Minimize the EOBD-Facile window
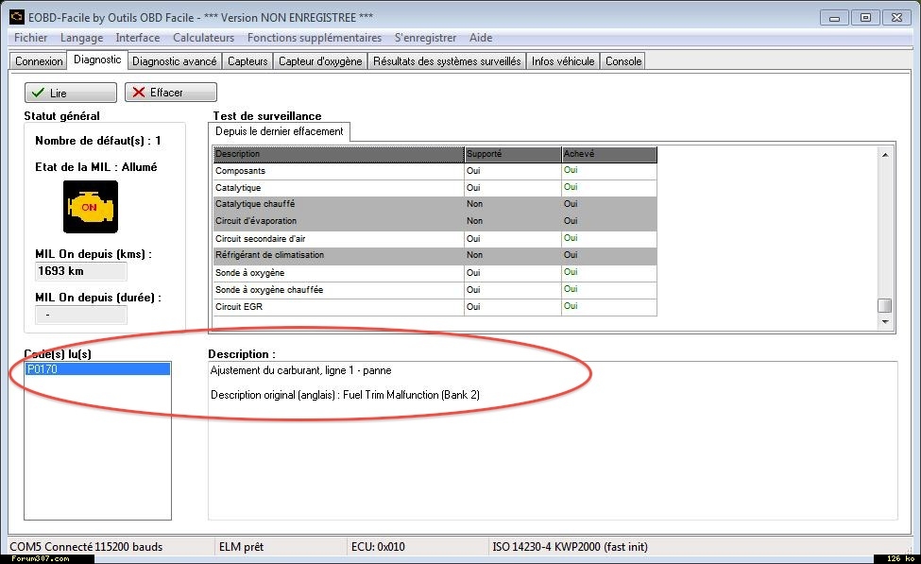 coord(834,18)
